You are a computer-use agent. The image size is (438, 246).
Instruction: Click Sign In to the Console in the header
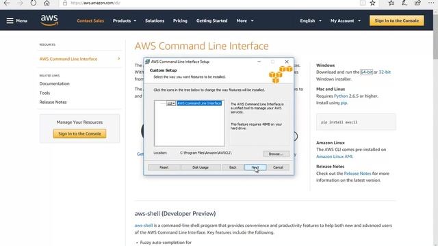[397, 20]
